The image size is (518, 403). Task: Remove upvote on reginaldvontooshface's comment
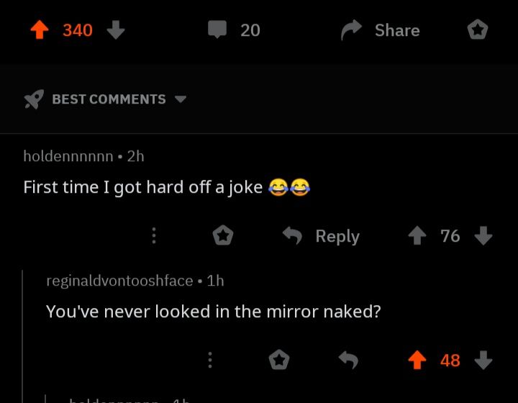[x=417, y=360]
